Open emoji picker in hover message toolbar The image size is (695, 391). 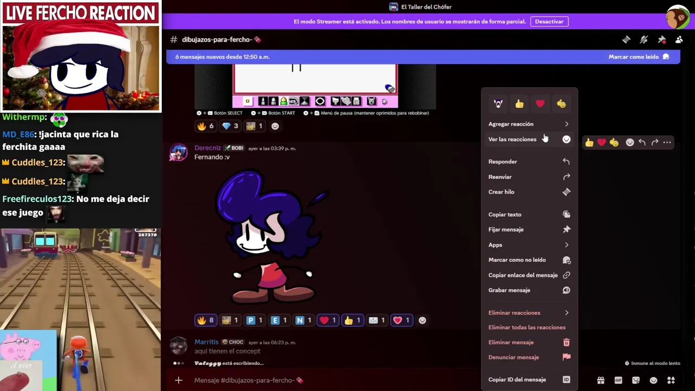630,142
